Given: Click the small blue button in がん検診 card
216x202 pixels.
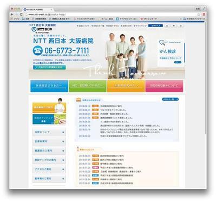Looking at the screenshot, I should [x=178, y=62].
